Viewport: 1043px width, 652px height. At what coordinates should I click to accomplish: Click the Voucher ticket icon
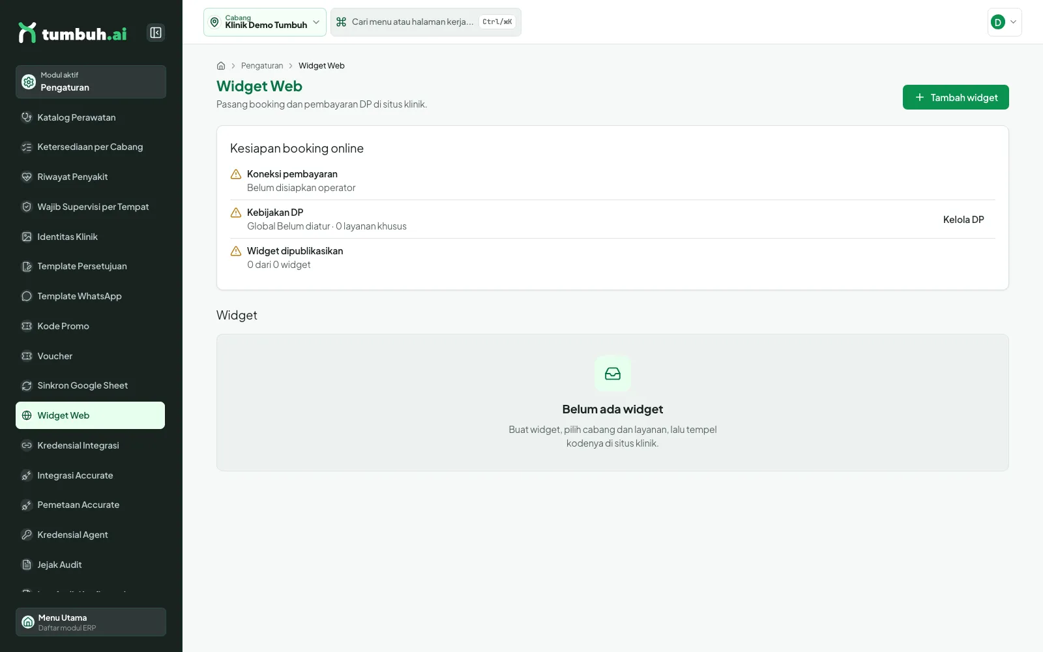[x=27, y=356]
